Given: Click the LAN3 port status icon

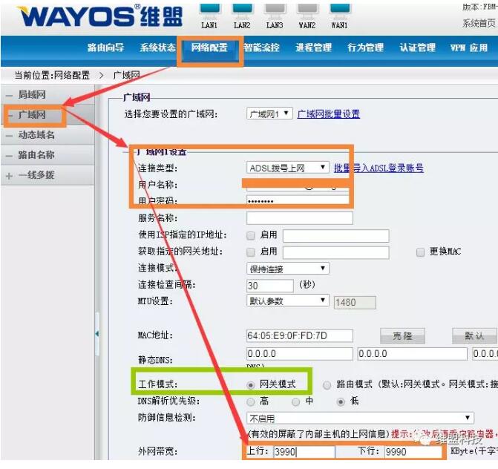Looking at the screenshot, I should click(275, 10).
